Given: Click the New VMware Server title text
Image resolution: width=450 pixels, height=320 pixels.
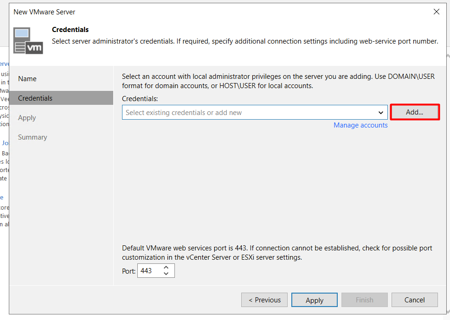Looking at the screenshot, I should [x=44, y=12].
